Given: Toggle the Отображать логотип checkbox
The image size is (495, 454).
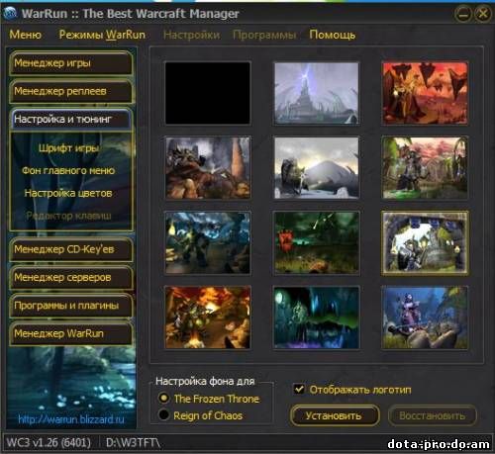Looking at the screenshot, I should [x=299, y=389].
